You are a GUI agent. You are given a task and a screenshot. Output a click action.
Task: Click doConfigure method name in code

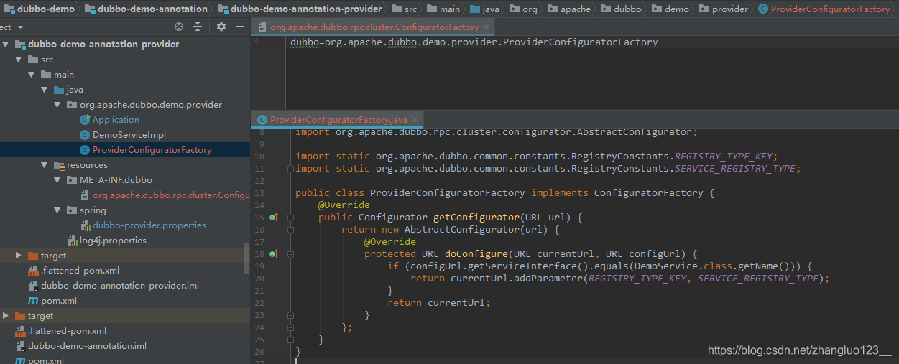[476, 253]
